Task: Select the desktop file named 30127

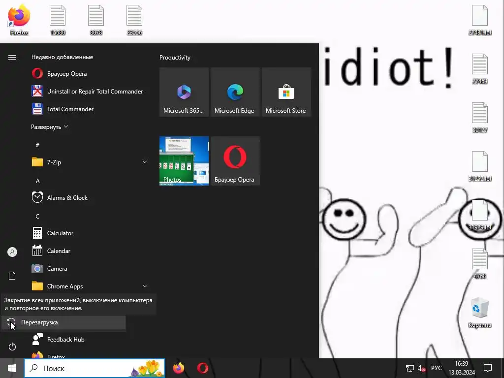Action: click(x=479, y=117)
